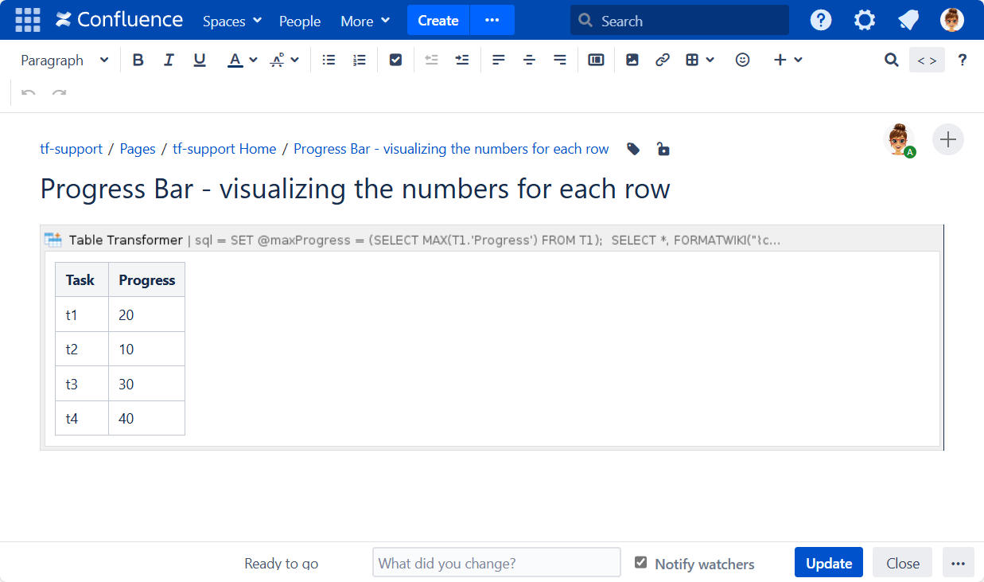Insert an emoticon
The width and height of the screenshot is (984, 582).
[742, 60]
